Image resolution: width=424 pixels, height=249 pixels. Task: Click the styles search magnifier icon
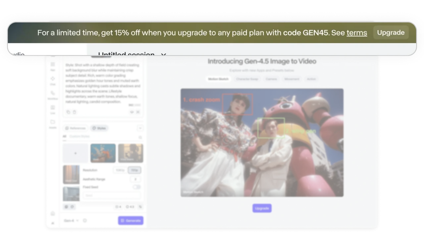(x=140, y=137)
